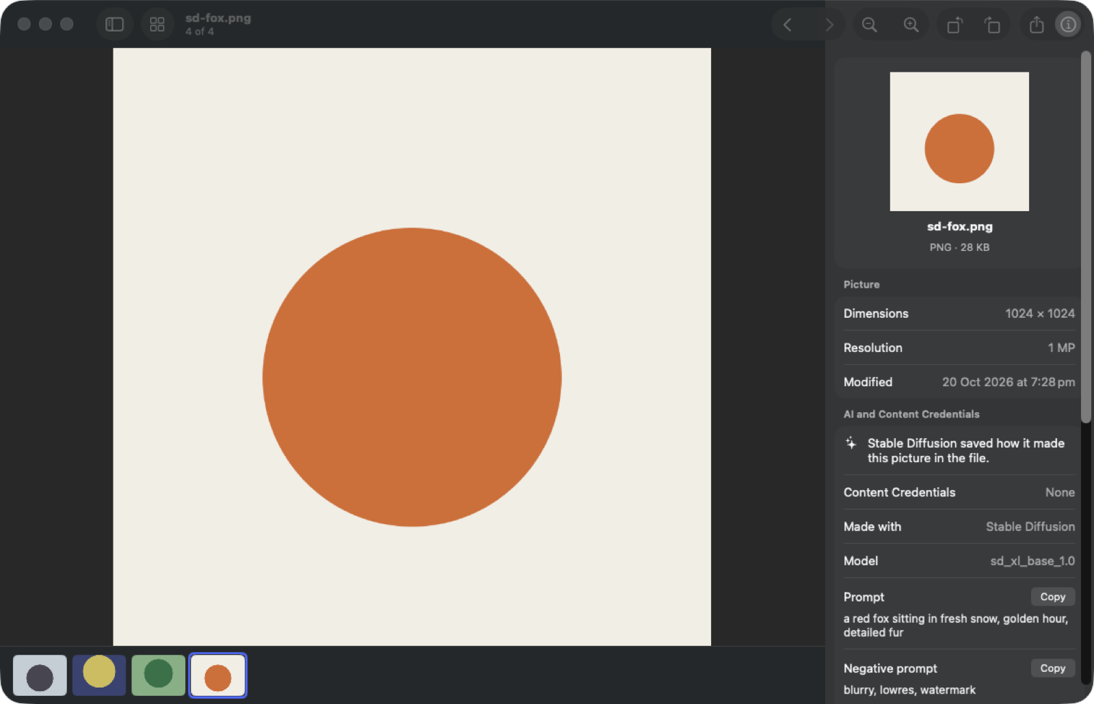
Task: Select the orange circle thumbnail
Action: 218,675
